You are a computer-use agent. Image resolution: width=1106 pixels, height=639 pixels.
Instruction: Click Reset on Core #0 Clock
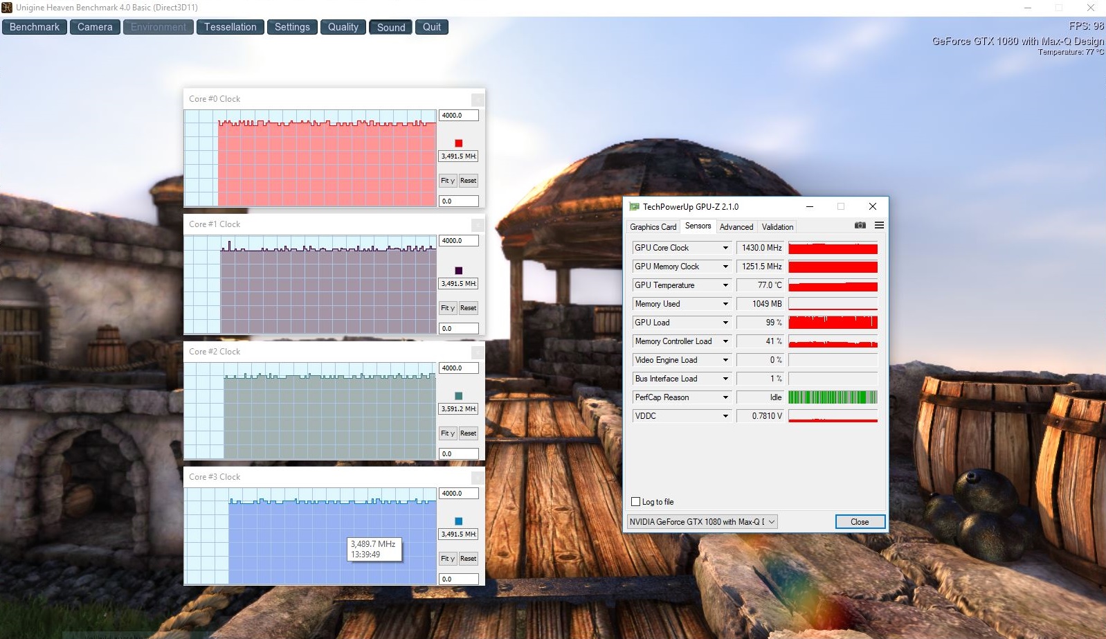pos(469,181)
